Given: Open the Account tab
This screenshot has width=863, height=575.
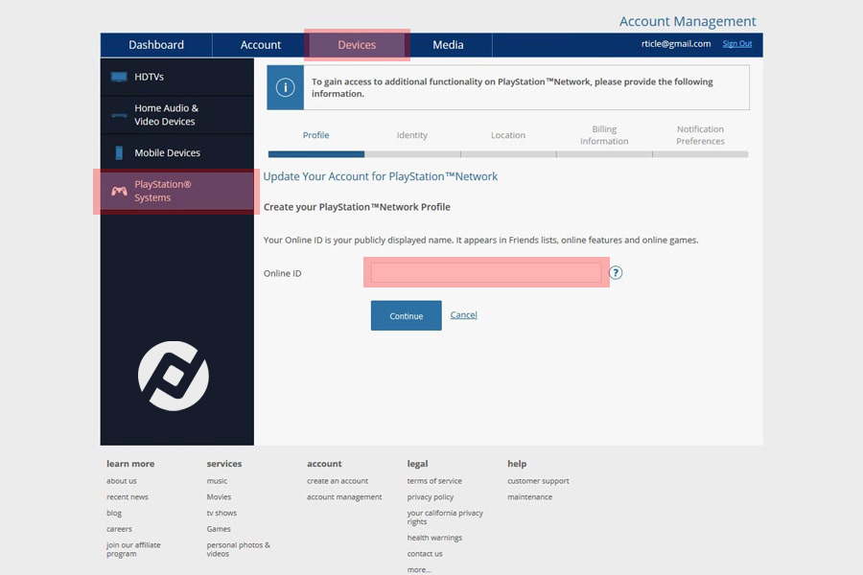Looking at the screenshot, I should click(260, 45).
